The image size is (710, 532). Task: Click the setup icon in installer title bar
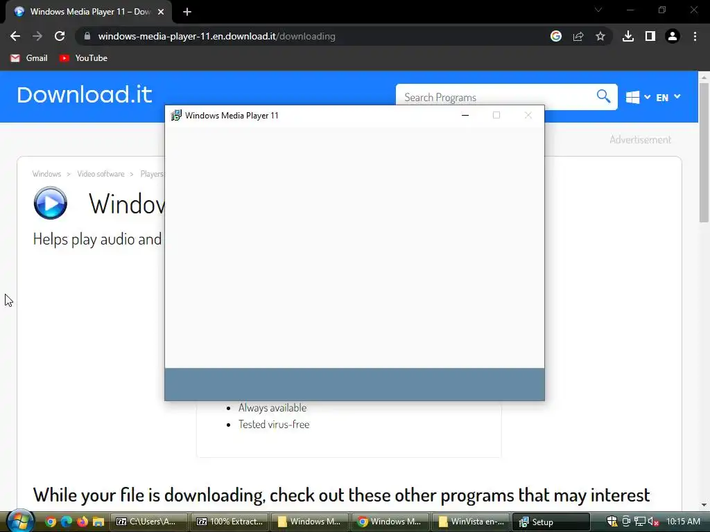[176, 116]
